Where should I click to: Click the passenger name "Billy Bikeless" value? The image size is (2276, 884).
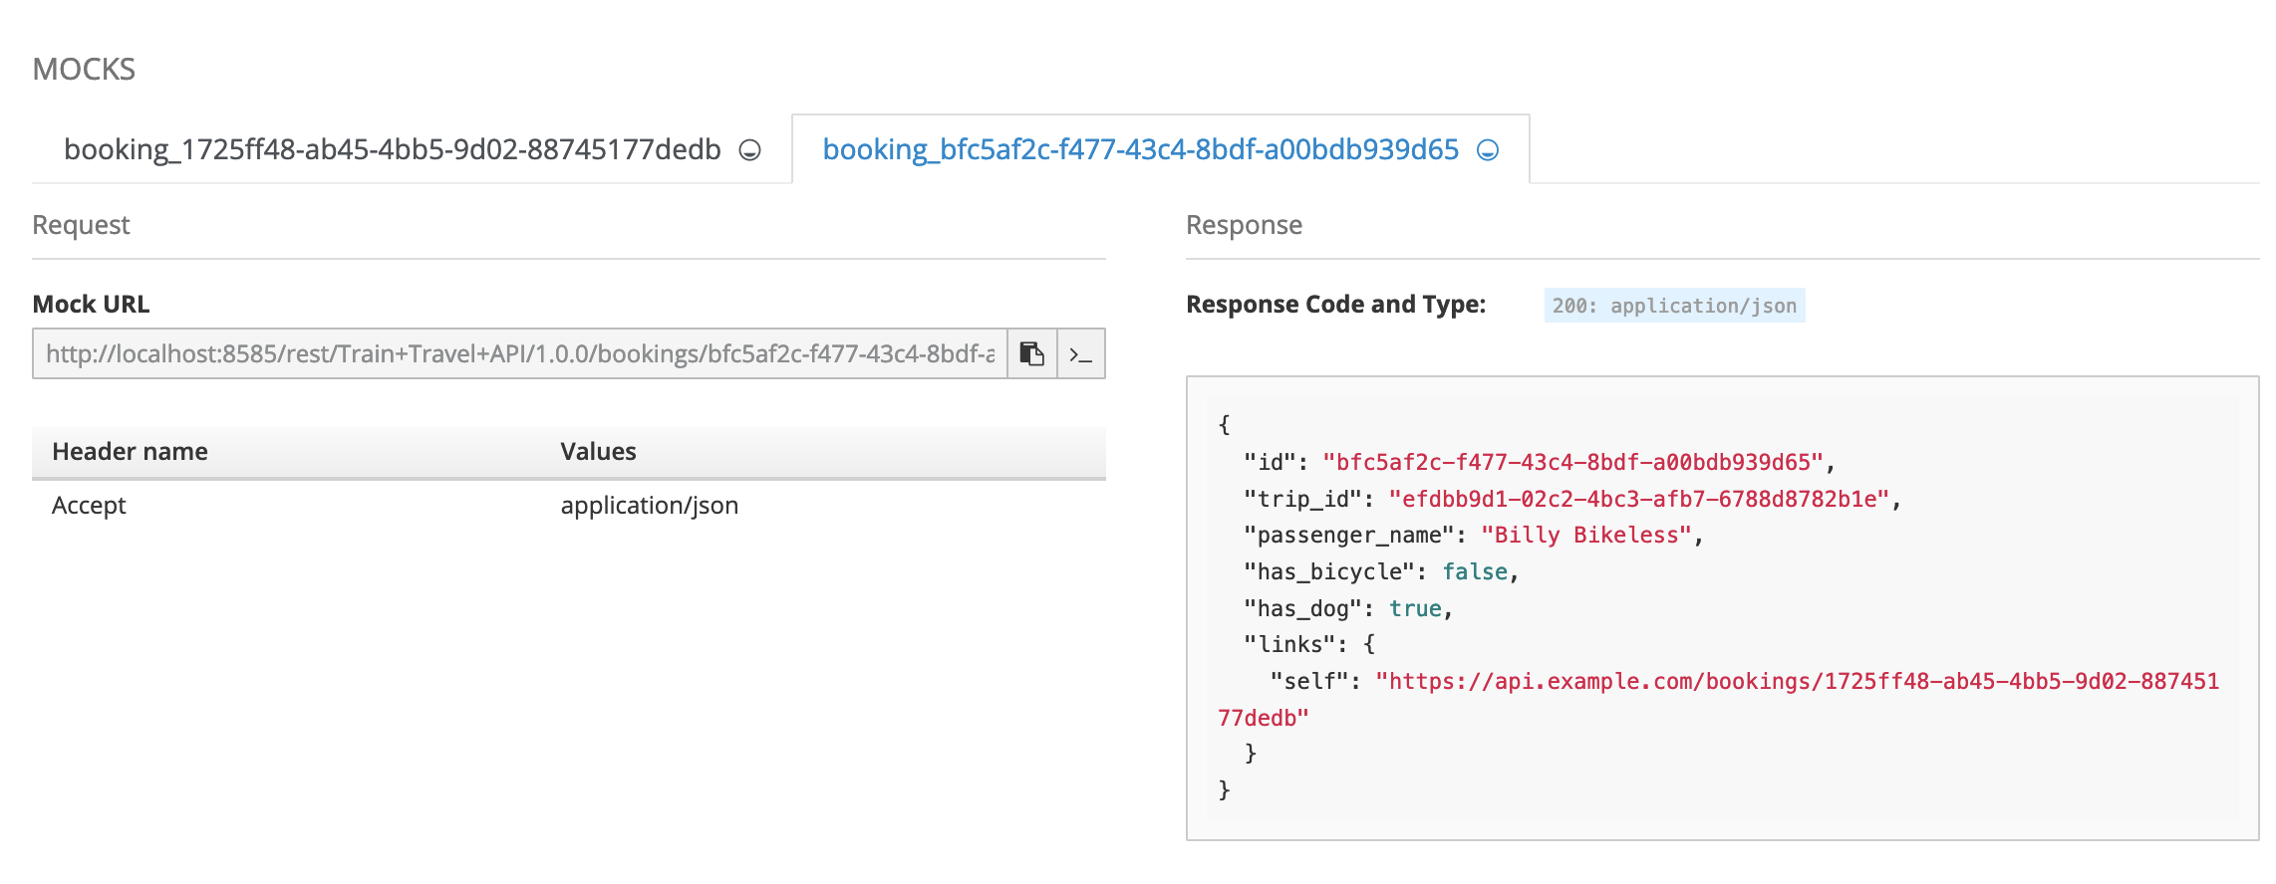1585,536
